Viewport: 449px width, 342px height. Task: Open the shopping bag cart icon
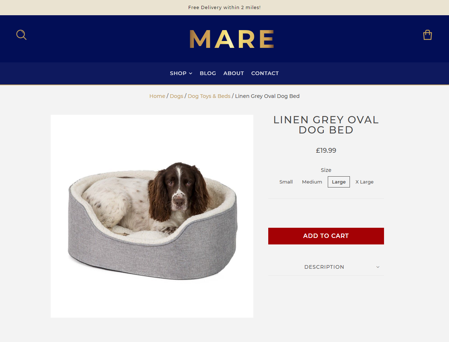(x=428, y=35)
